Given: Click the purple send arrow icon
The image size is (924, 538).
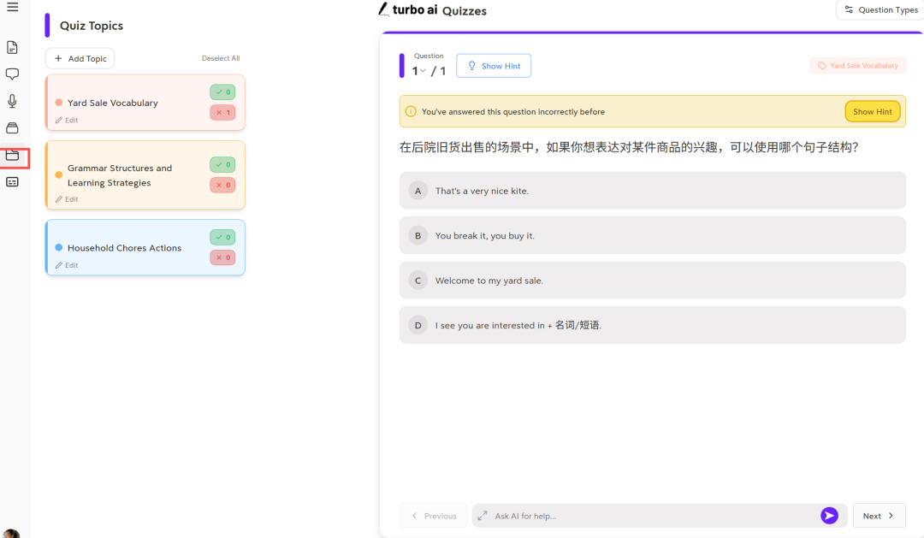Looking at the screenshot, I should 829,515.
